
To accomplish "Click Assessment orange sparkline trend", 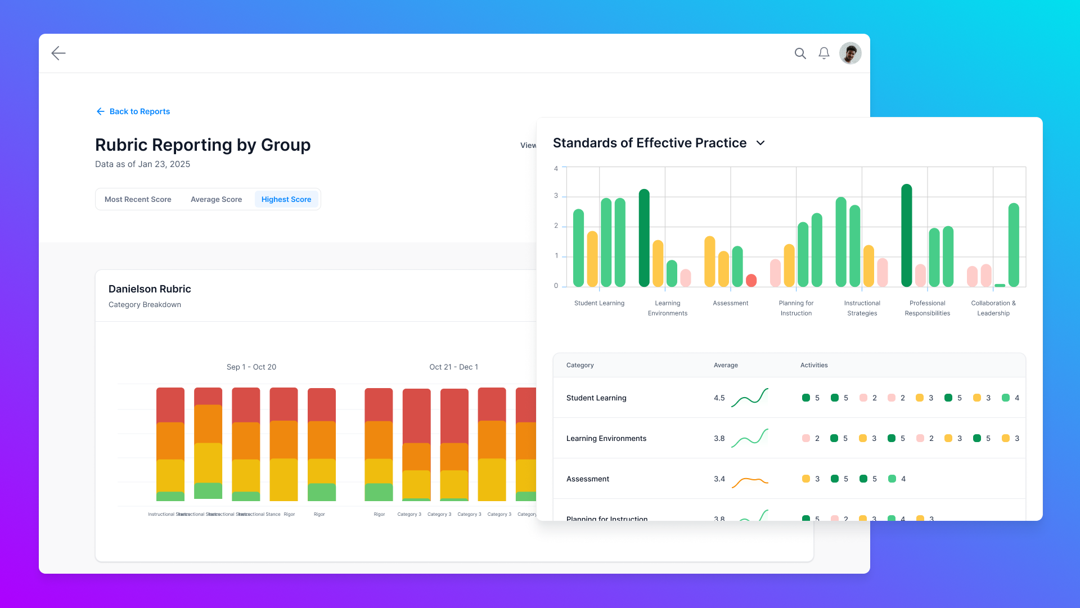I will (x=750, y=481).
